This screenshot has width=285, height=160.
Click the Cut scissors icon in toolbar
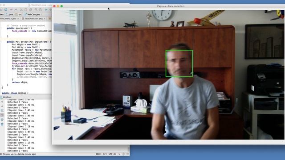coord(21,9)
